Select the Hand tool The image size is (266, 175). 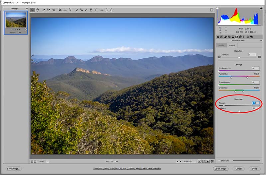click(38, 10)
